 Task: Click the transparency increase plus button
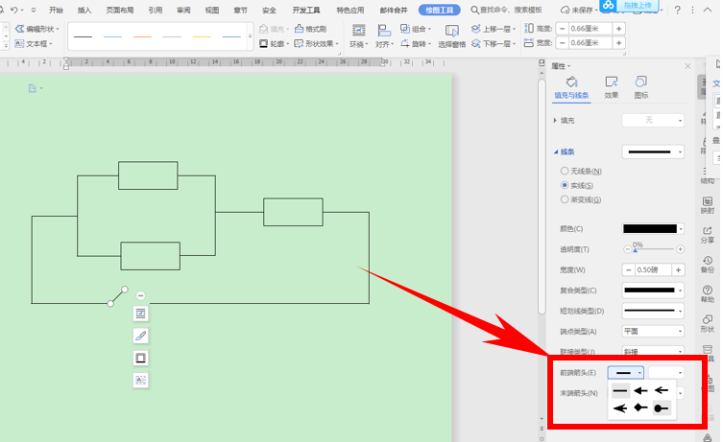(680, 249)
